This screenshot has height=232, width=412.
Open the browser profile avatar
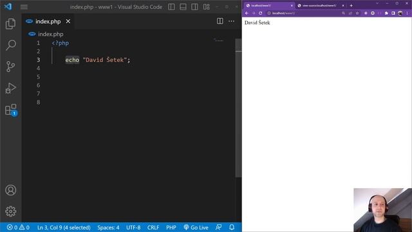(x=400, y=13)
